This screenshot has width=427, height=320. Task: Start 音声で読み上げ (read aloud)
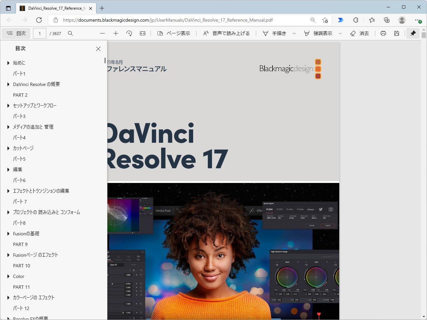(227, 33)
